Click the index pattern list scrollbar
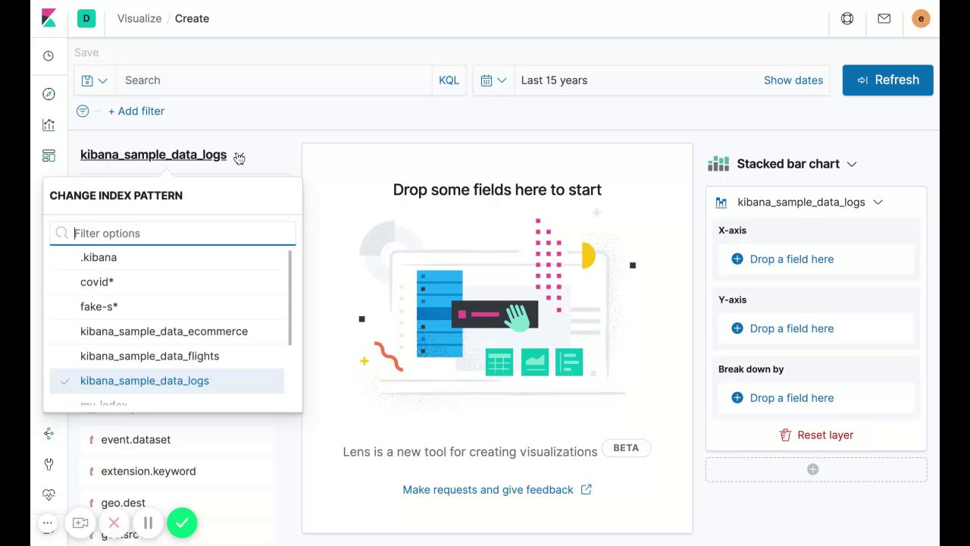The image size is (970, 546). [289, 298]
